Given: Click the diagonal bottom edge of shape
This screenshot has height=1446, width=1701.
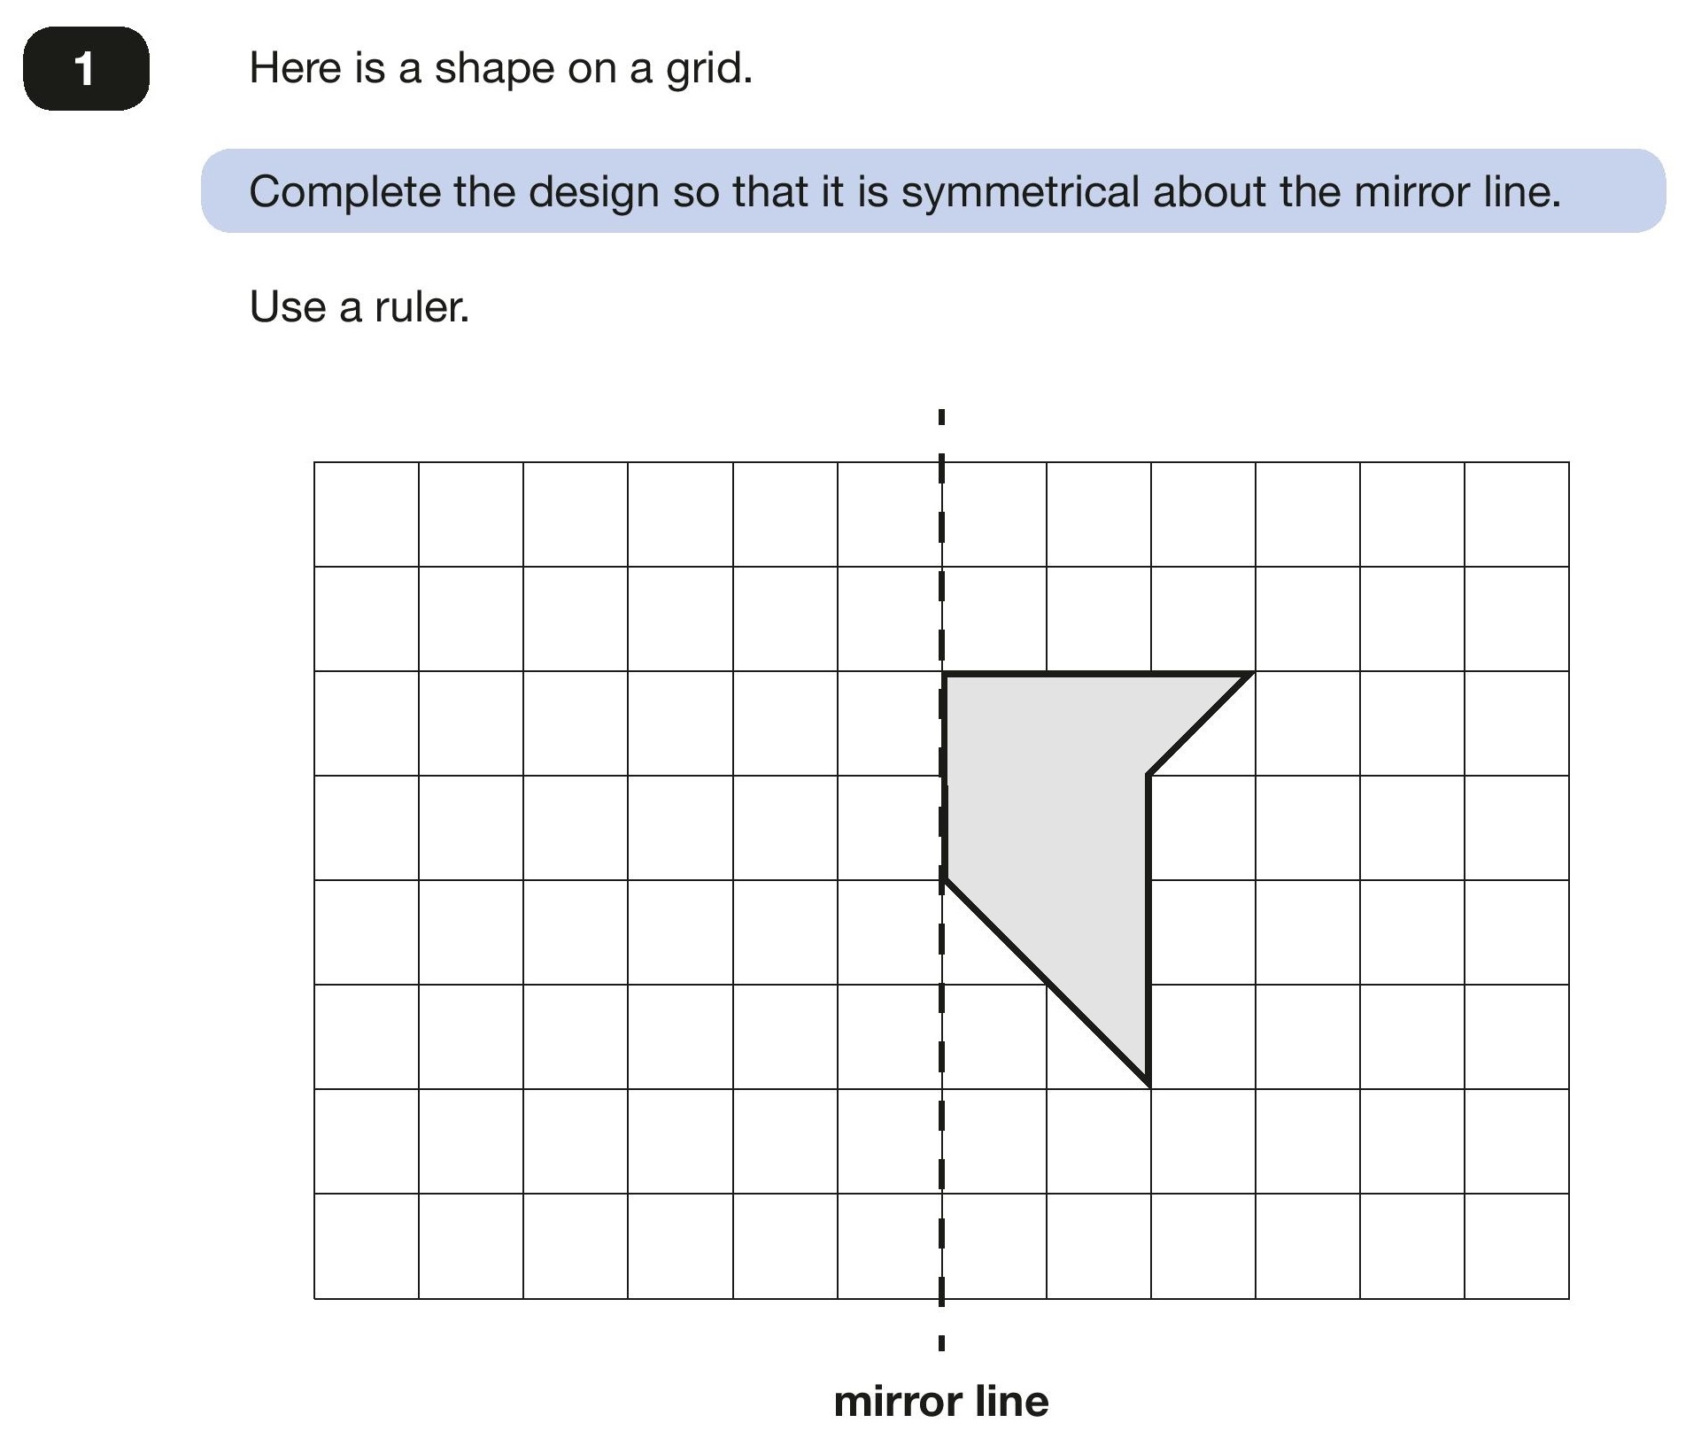Looking at the screenshot, I should [x=1047, y=982].
